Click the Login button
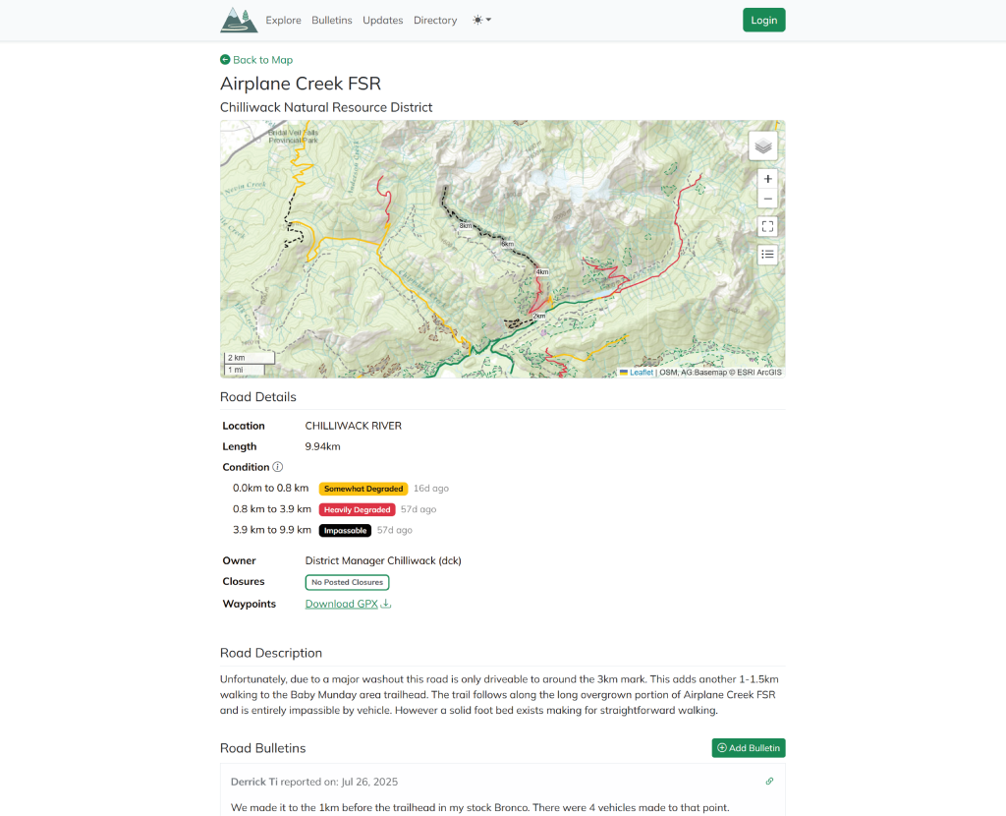Viewport: 1006px width, 816px height. 763,20
